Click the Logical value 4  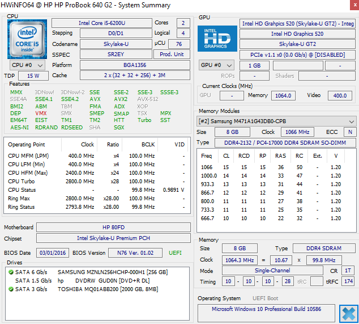click(x=183, y=33)
